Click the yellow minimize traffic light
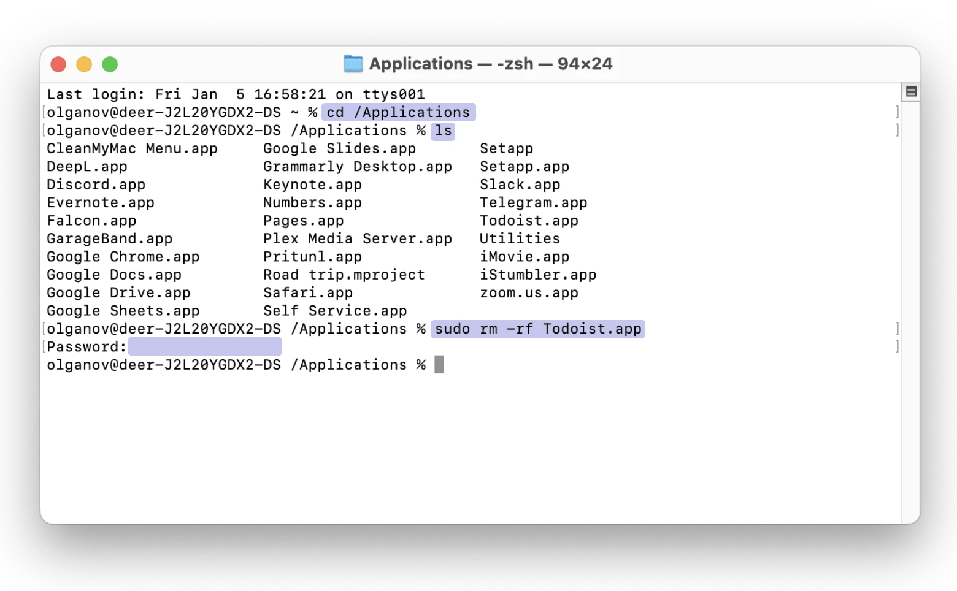The height and width of the screenshot is (591, 957). 84,63
